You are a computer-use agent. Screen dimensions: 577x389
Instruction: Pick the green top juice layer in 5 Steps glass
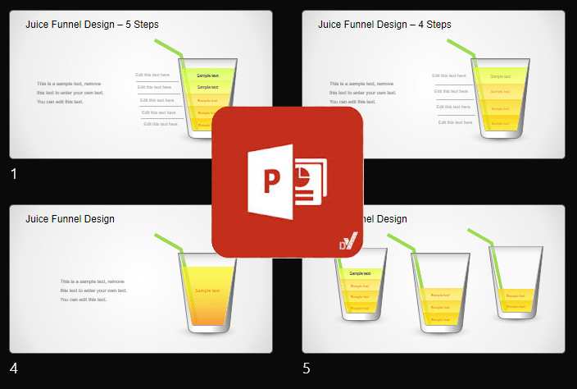coord(208,75)
